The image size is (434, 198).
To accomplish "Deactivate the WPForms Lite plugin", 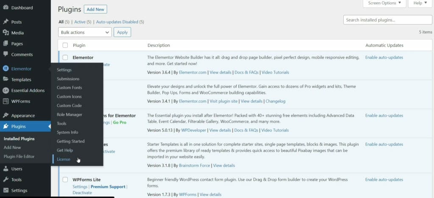I will 82,193.
